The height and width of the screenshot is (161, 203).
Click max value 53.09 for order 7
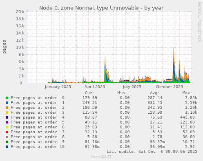coord(189,132)
